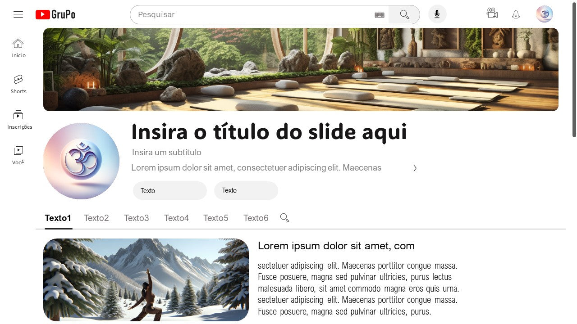Open the hamburger guide menu
Screen dimensions: 577x324
click(x=18, y=14)
